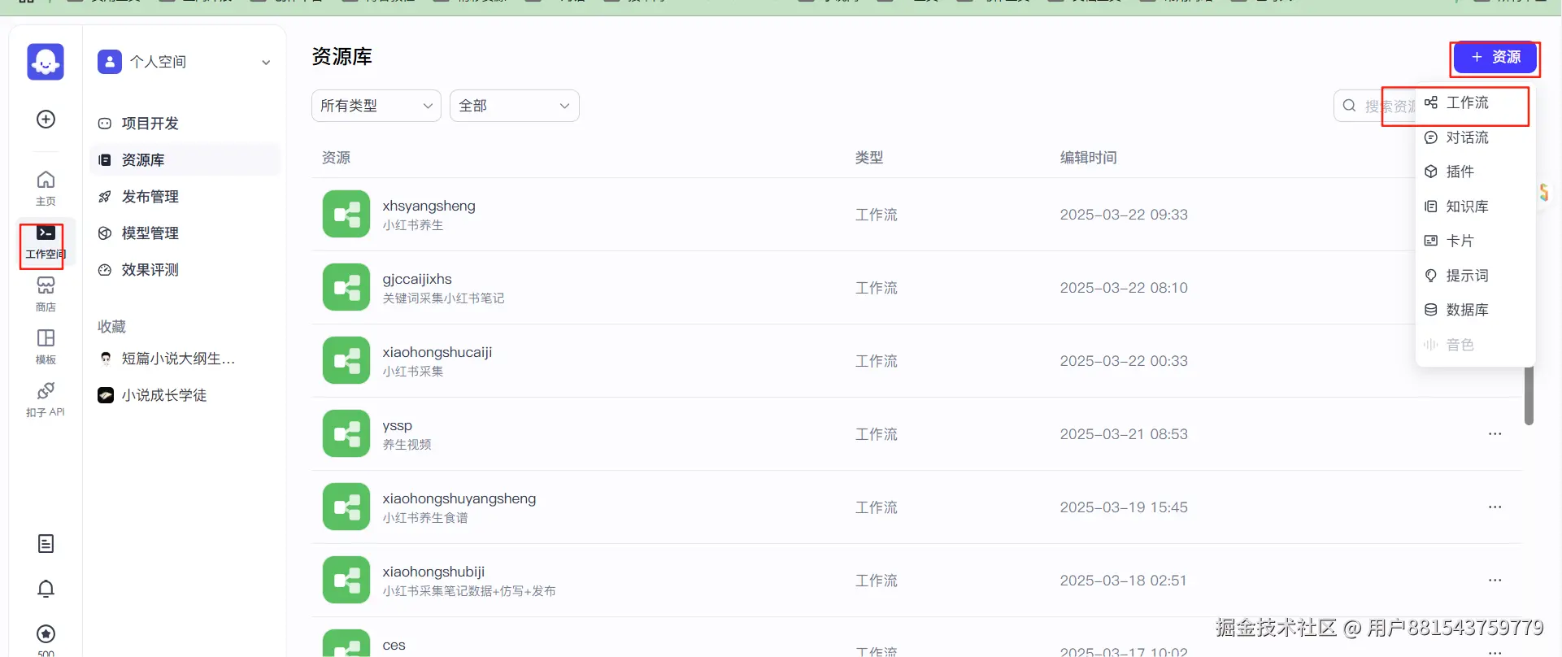Viewport: 1562px width, 657px height.
Task: Open the notifications bell icon
Action: click(x=46, y=589)
